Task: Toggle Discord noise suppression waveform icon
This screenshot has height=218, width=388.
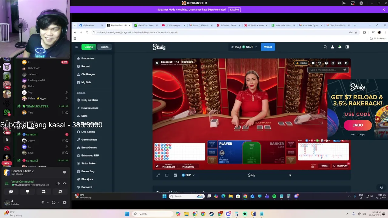Action: [x=58, y=183]
